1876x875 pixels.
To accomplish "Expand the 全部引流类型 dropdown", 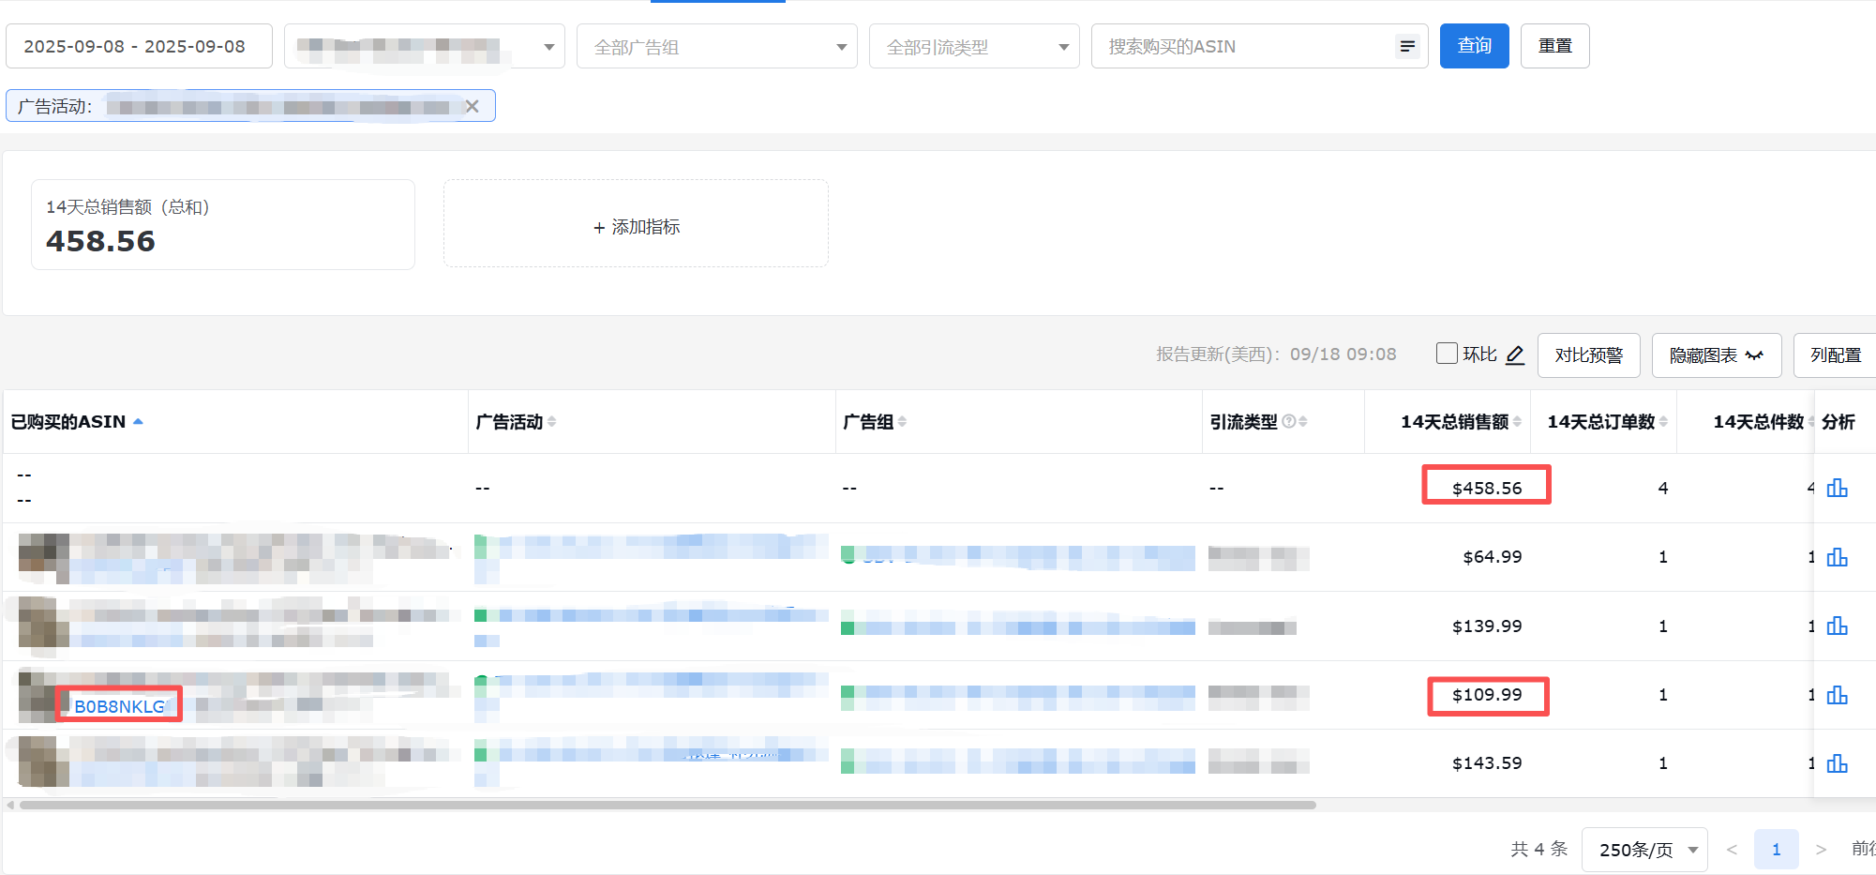I will [x=973, y=46].
